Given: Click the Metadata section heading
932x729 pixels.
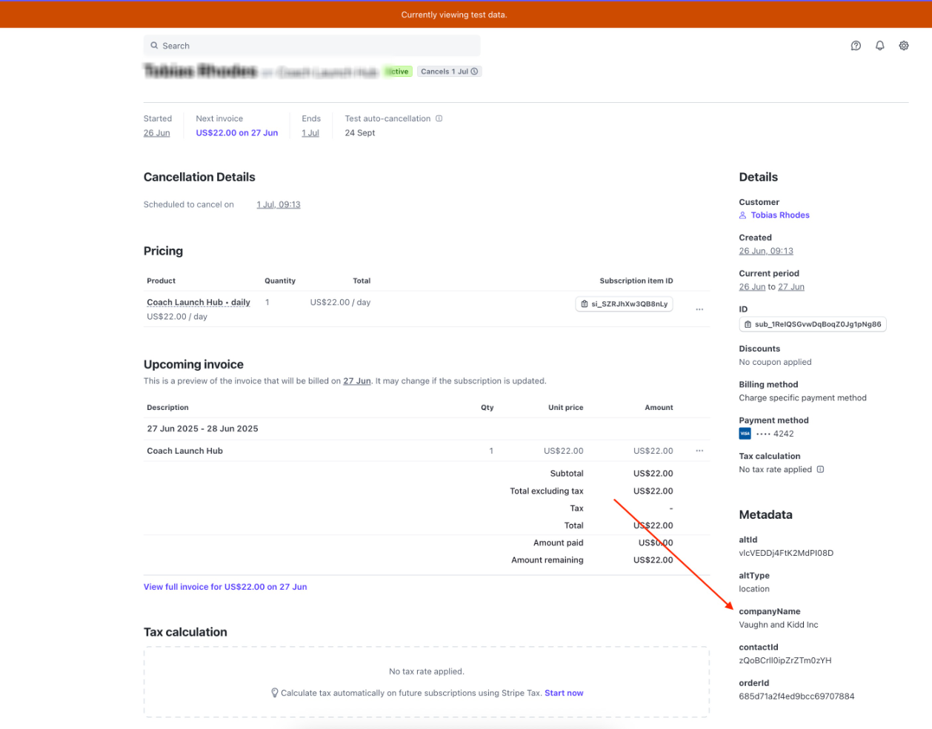Looking at the screenshot, I should 765,514.
